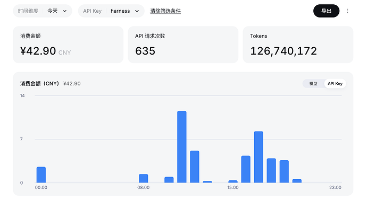Screen dimensions: 367x201
Task: Click the 00:00 bar in the chart
Action: point(41,175)
